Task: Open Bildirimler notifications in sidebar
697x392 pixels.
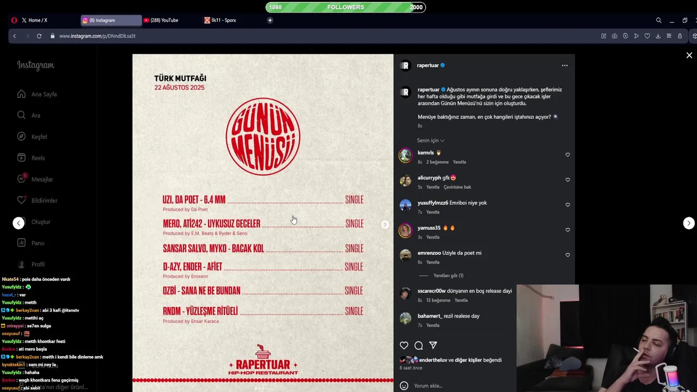Action: (37, 200)
